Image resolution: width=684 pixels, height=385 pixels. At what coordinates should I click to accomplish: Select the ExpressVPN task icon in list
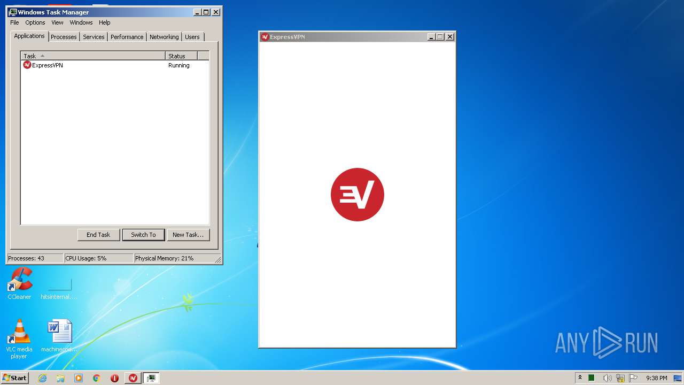pyautogui.click(x=27, y=65)
